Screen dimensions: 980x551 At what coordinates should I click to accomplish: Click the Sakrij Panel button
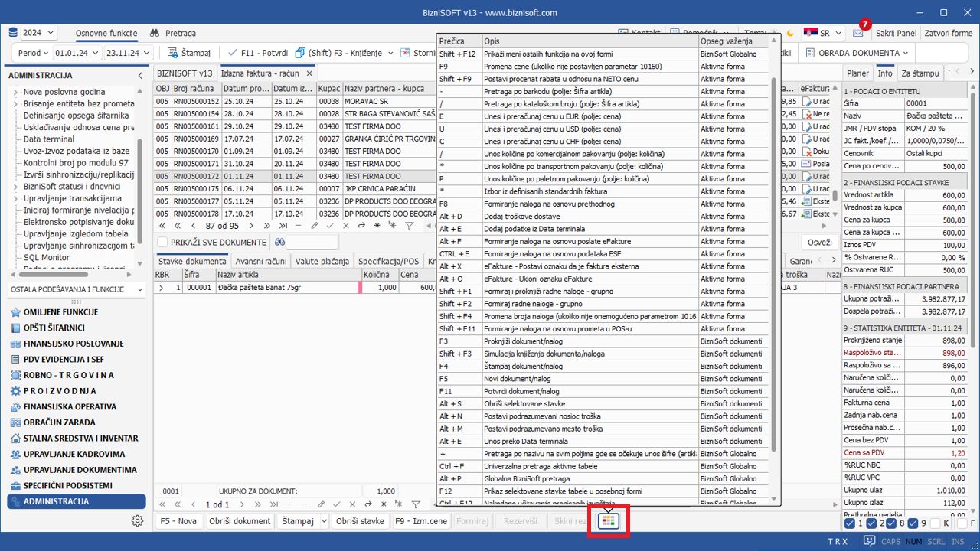coord(896,34)
